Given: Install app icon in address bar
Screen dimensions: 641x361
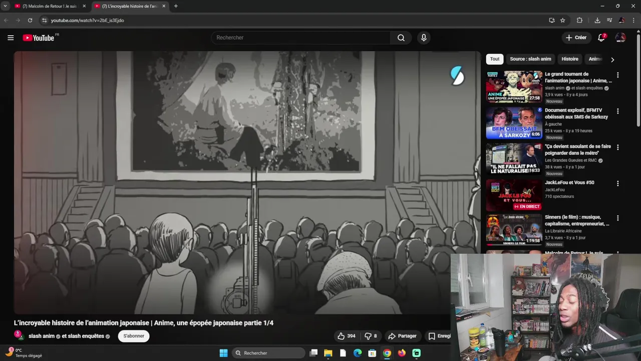Looking at the screenshot, I should pyautogui.click(x=552, y=20).
